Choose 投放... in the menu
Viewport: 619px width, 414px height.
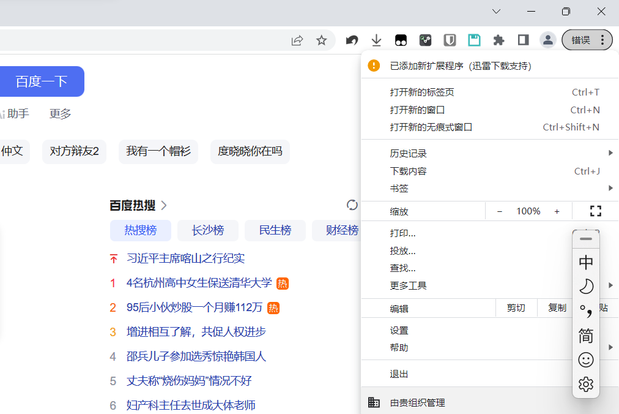(x=466, y=250)
